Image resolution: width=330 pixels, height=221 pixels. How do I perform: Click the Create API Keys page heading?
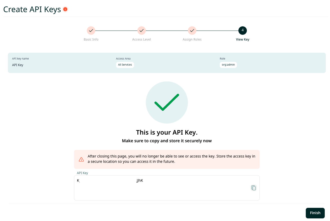[32, 9]
